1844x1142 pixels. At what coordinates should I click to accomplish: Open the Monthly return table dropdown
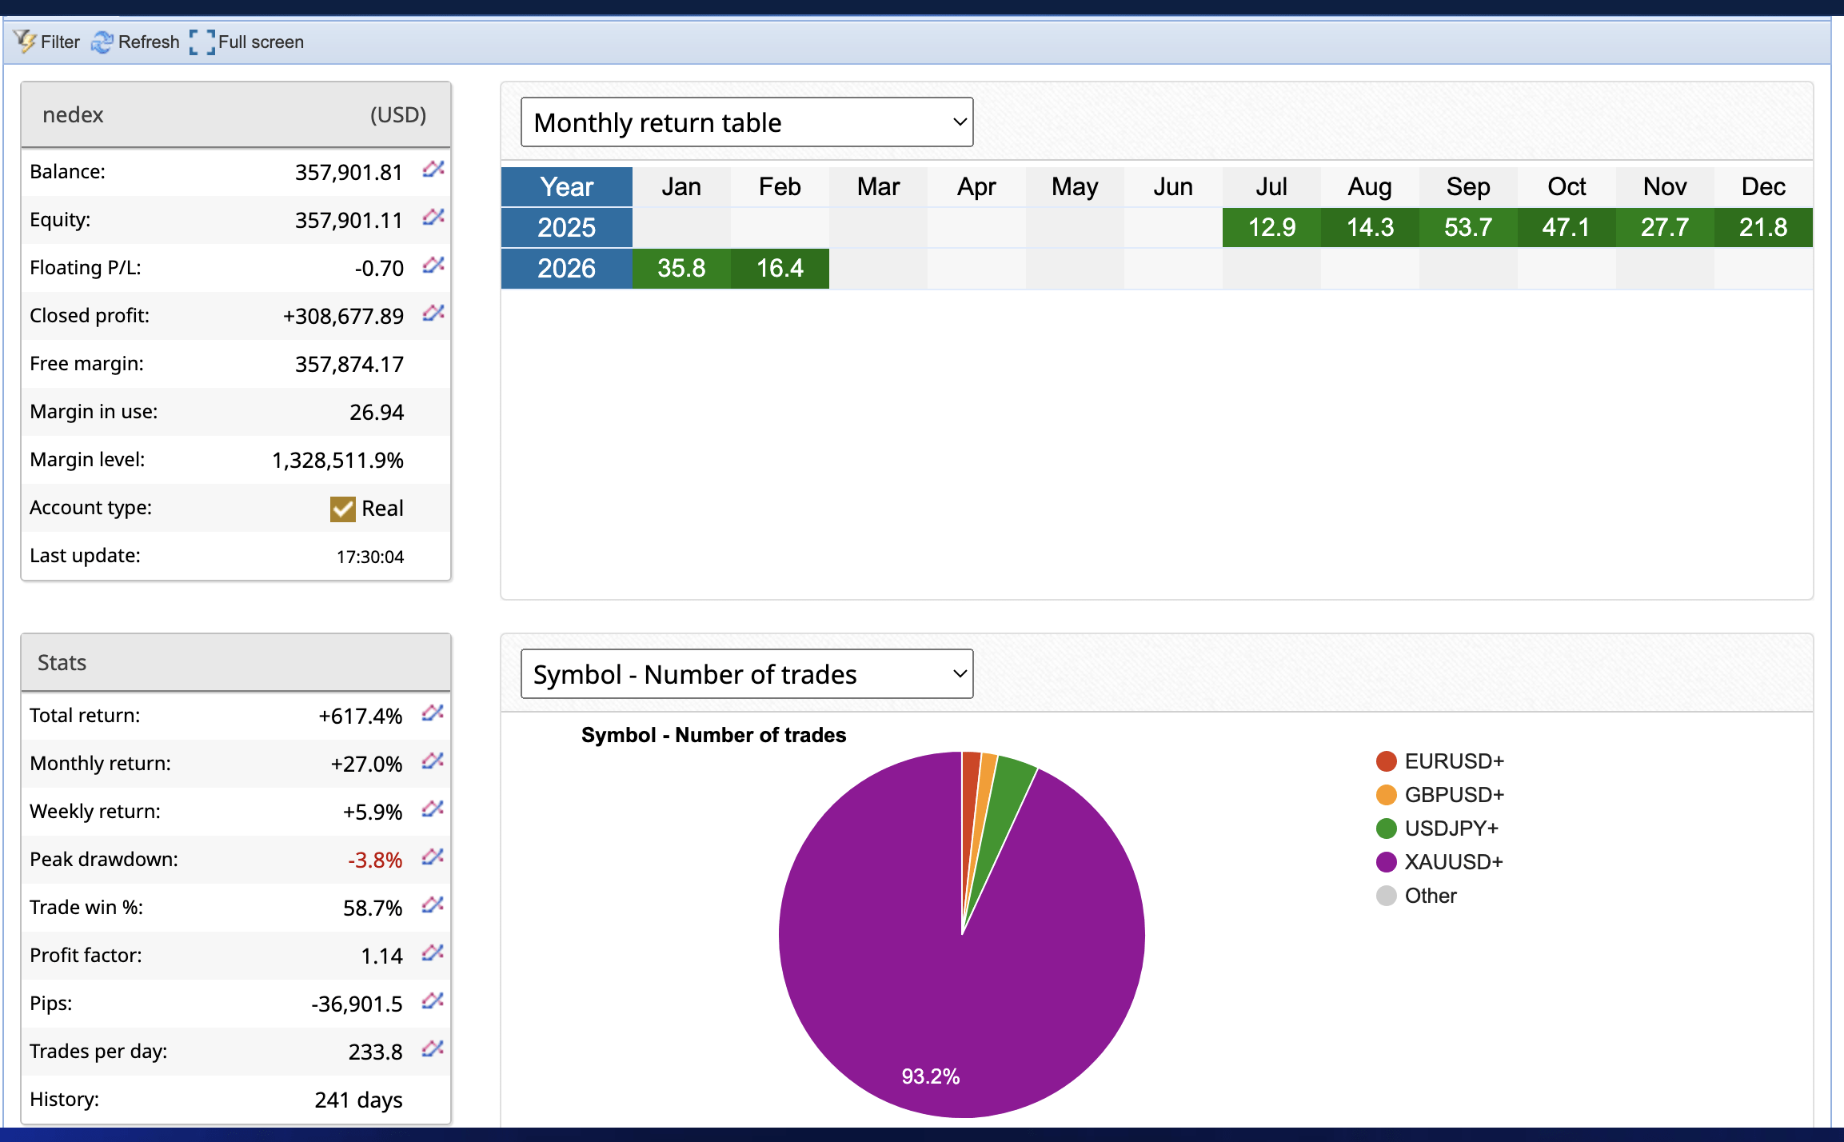[746, 122]
